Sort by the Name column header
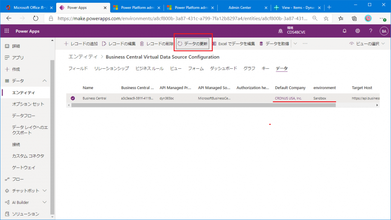 88,88
